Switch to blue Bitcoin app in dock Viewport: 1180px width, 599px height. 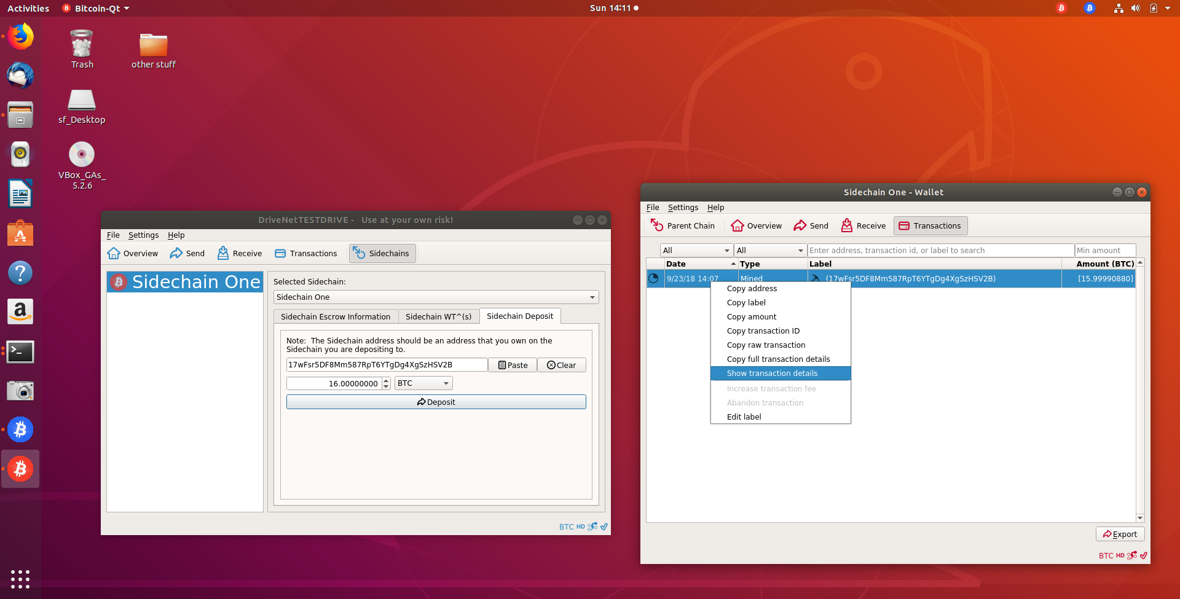20,429
